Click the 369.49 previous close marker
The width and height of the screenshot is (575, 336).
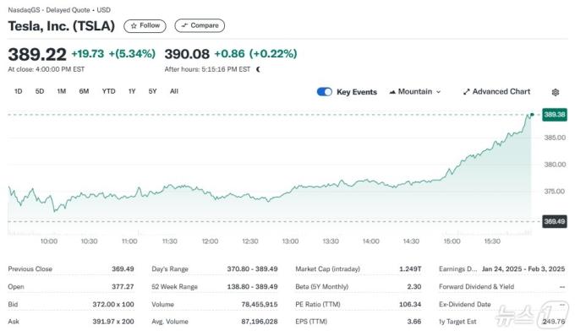555,222
